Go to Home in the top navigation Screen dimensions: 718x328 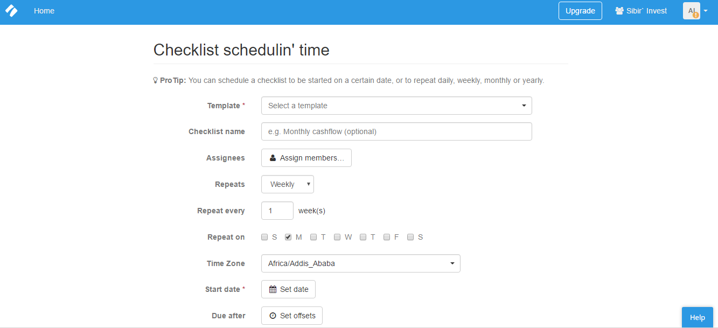(x=44, y=11)
